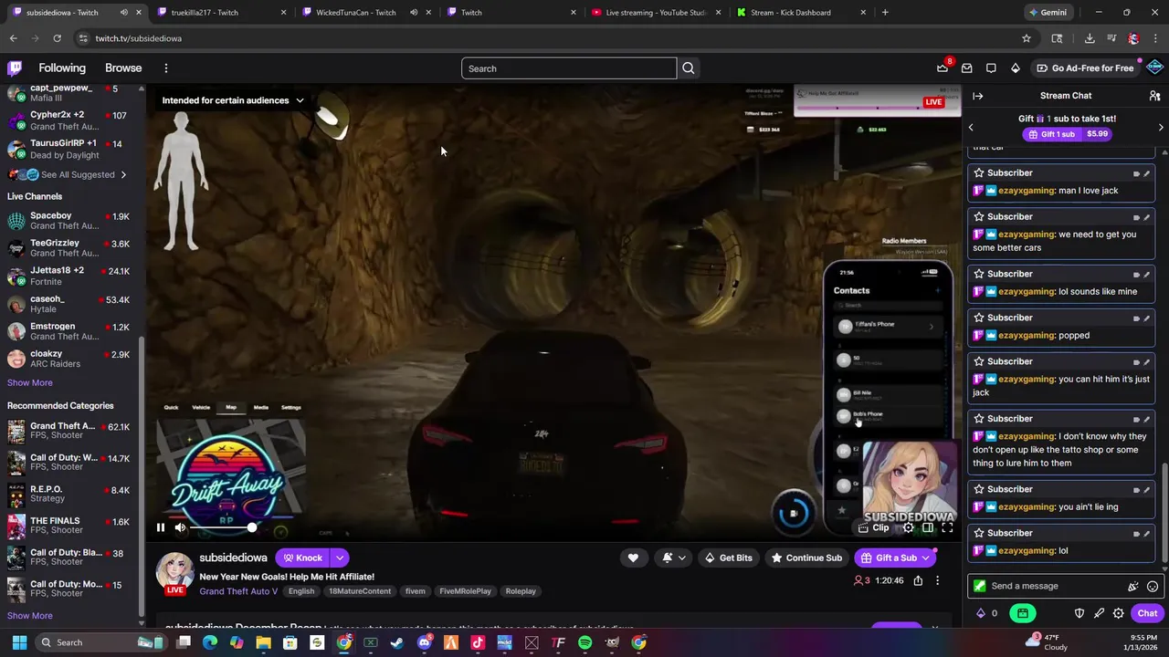Open notification options chevron beside bell
The height and width of the screenshot is (657, 1169).
coord(681,558)
